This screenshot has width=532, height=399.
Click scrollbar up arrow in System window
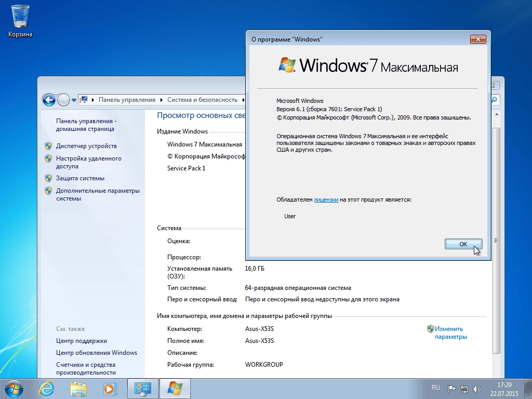pos(496,115)
